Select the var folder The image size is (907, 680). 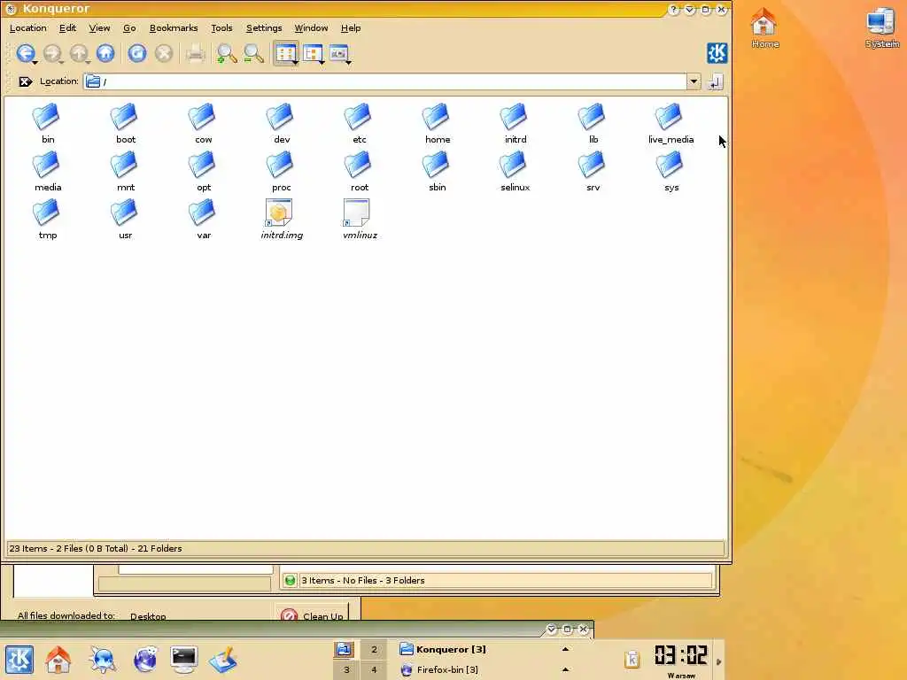point(203,220)
